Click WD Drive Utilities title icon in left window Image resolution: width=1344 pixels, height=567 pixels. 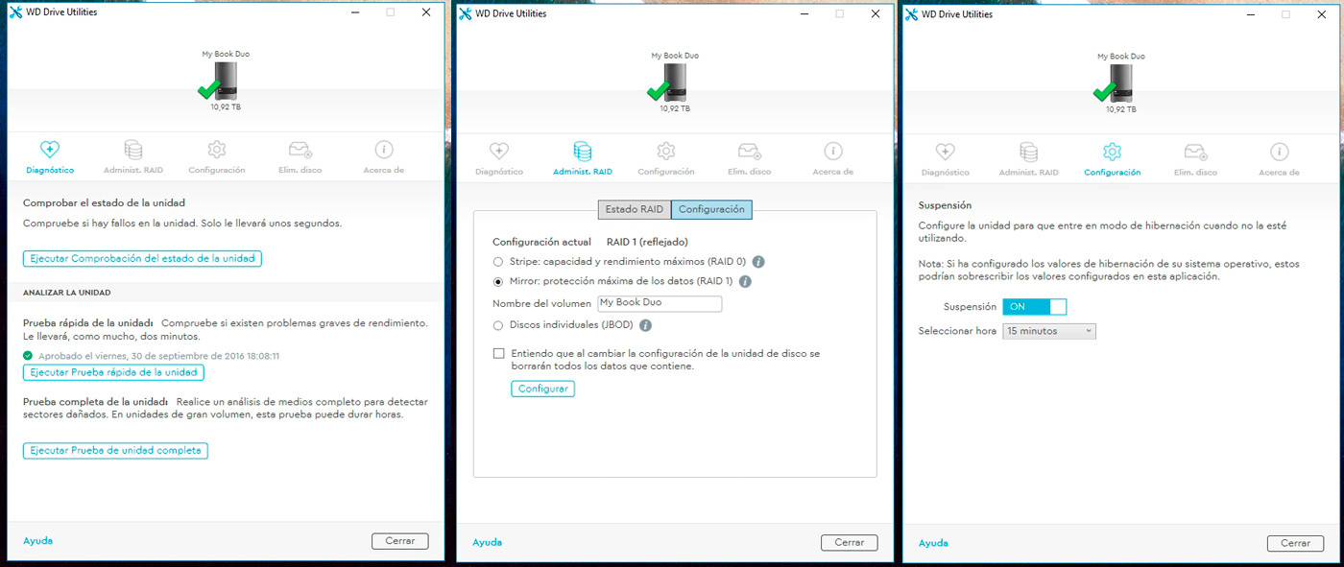[15, 12]
